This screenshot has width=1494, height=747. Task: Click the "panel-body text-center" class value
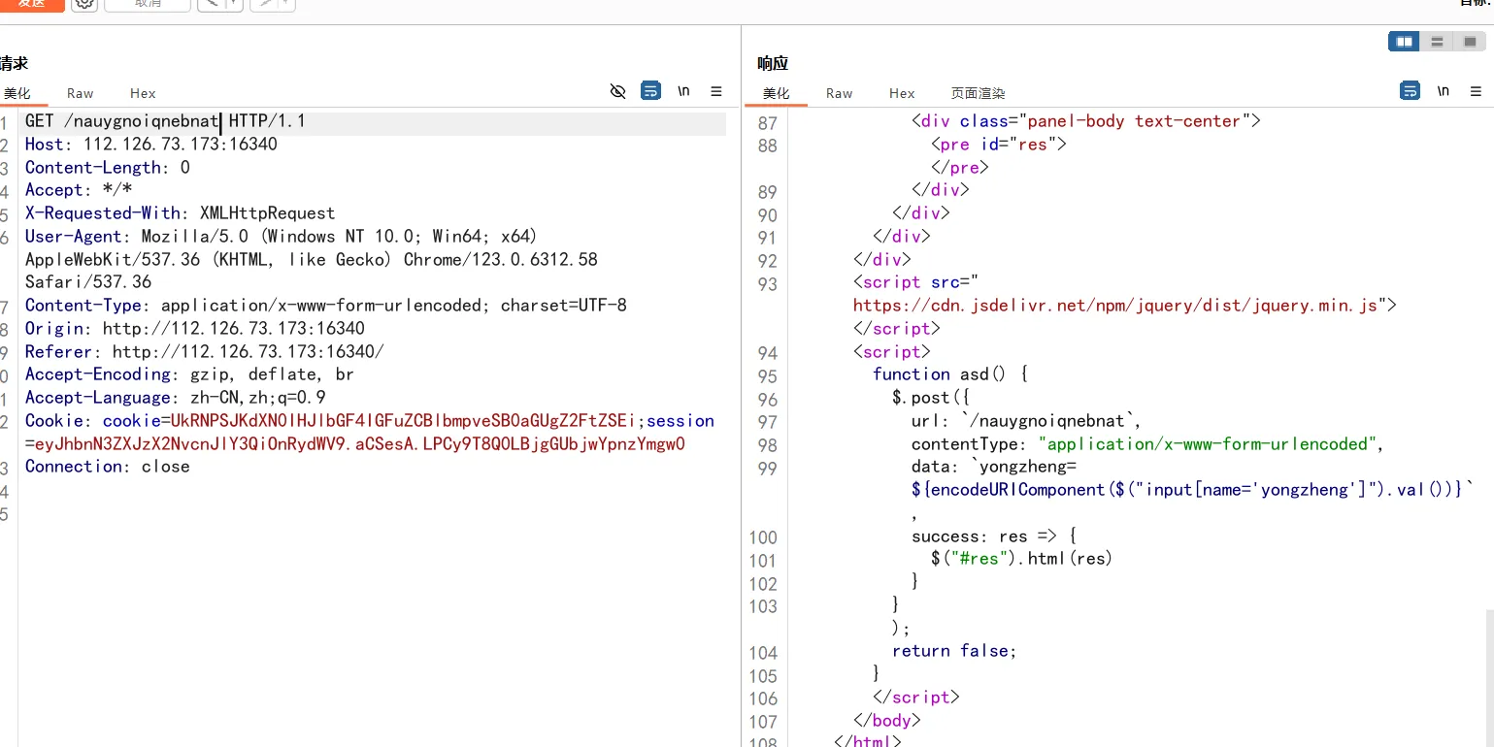tap(1134, 121)
